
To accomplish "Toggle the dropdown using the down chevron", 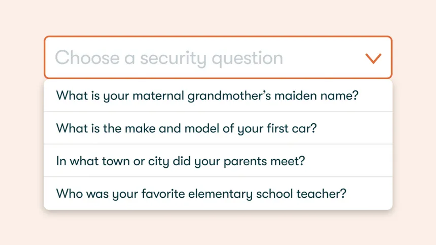I will coord(373,58).
